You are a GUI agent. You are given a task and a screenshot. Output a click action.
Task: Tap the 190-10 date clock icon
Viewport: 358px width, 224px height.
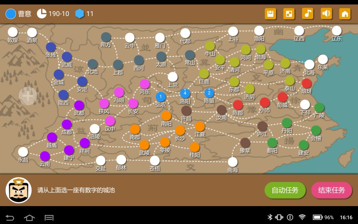coord(42,14)
